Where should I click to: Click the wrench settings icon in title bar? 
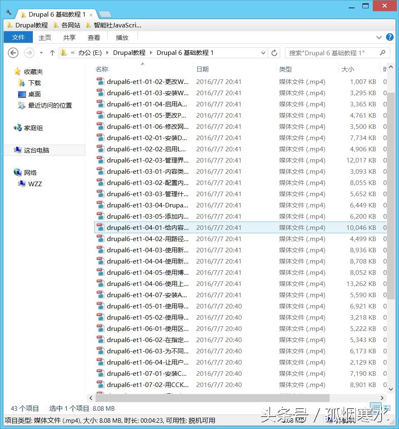9,12
